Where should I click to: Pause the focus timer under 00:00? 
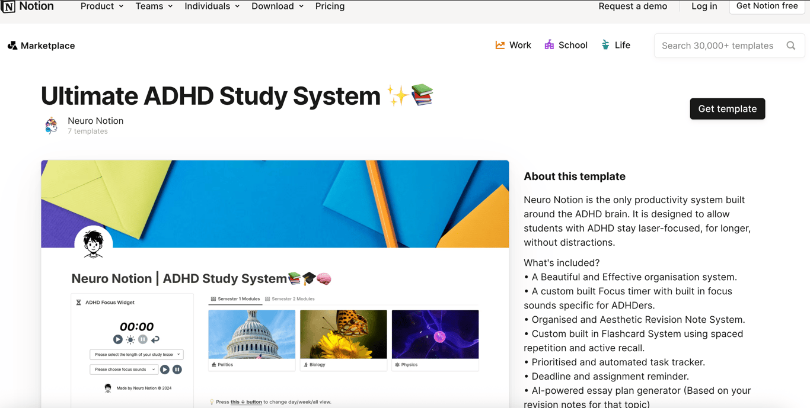(143, 339)
